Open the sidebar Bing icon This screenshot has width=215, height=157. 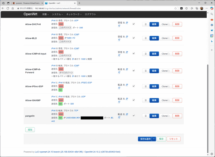(212, 41)
